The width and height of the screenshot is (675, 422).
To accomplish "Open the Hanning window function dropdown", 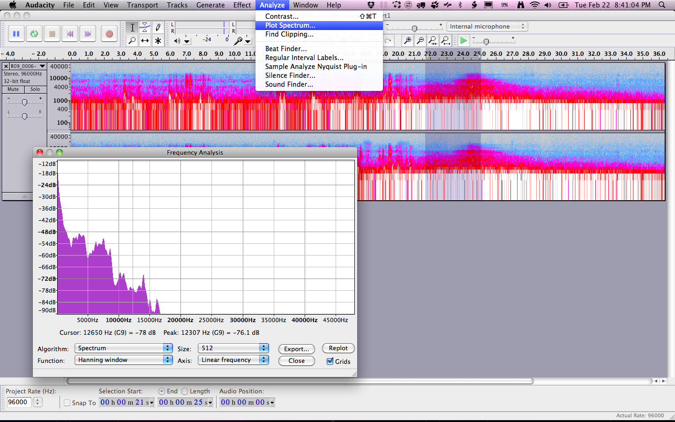I will [x=124, y=360].
